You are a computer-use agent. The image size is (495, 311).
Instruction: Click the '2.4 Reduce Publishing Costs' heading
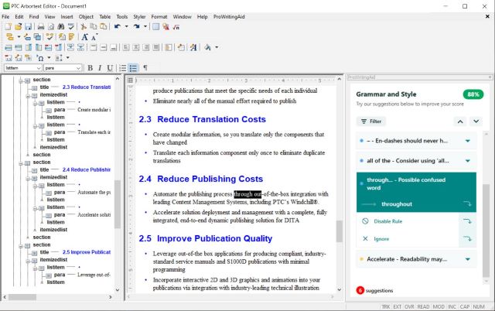201,179
